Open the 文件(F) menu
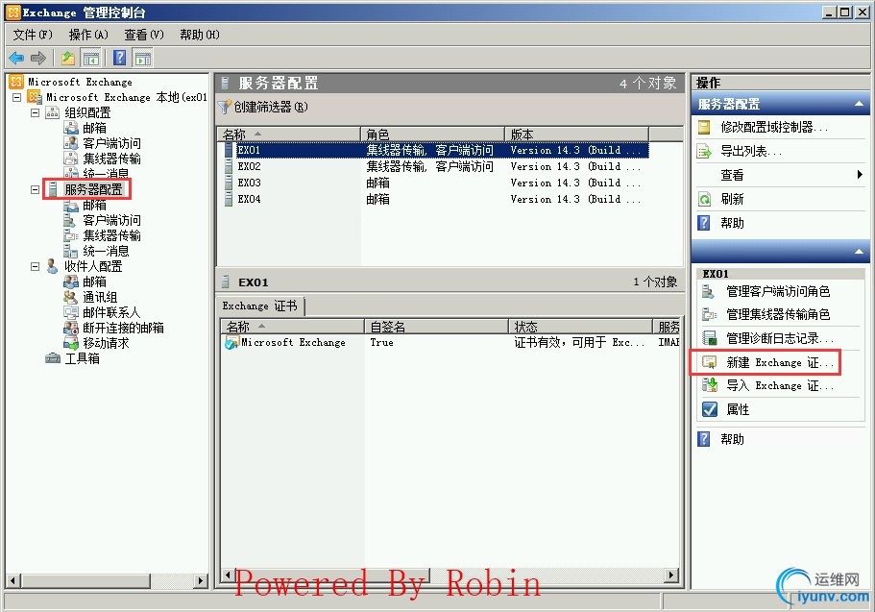Viewport: 875px width, 612px height. 33,35
